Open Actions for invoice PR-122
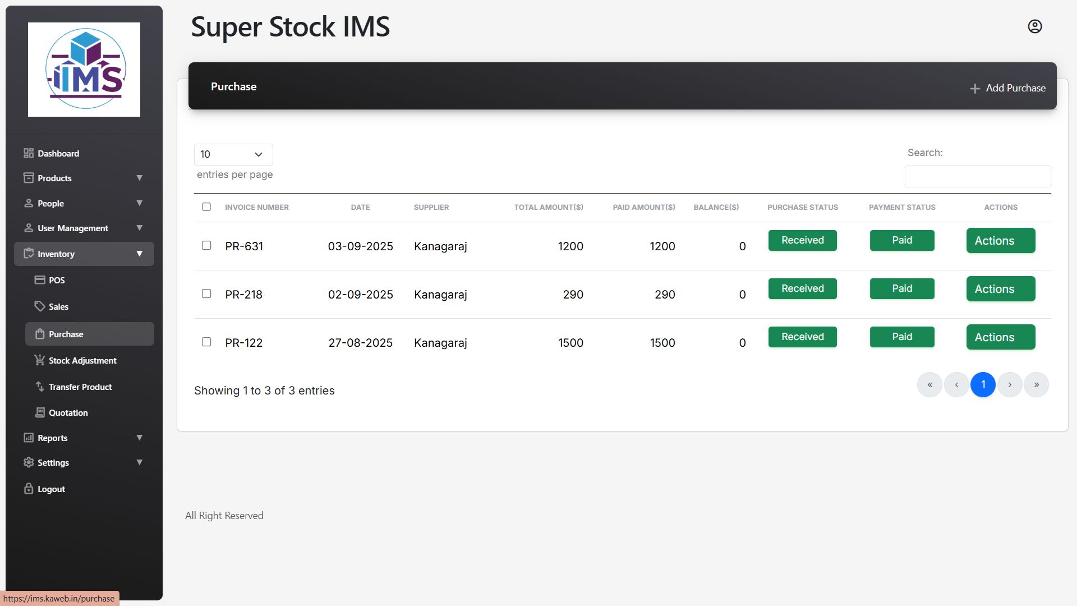Viewport: 1077px width, 606px height. point(1000,337)
